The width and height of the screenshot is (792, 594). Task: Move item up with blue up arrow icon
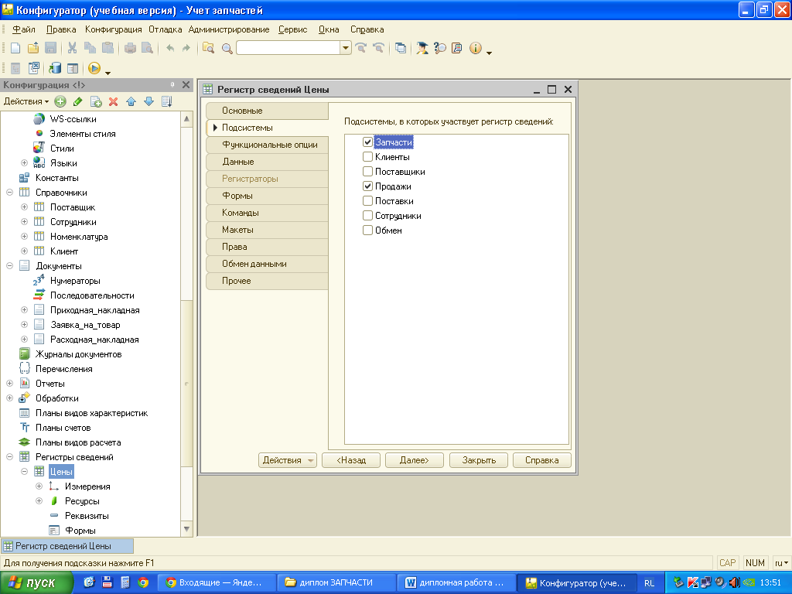pyautogui.click(x=131, y=101)
